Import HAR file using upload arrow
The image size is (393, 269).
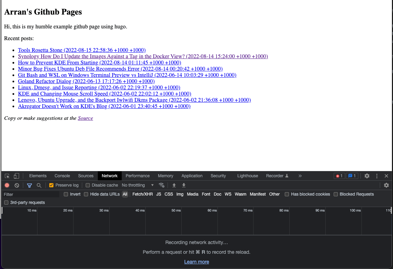click(174, 185)
